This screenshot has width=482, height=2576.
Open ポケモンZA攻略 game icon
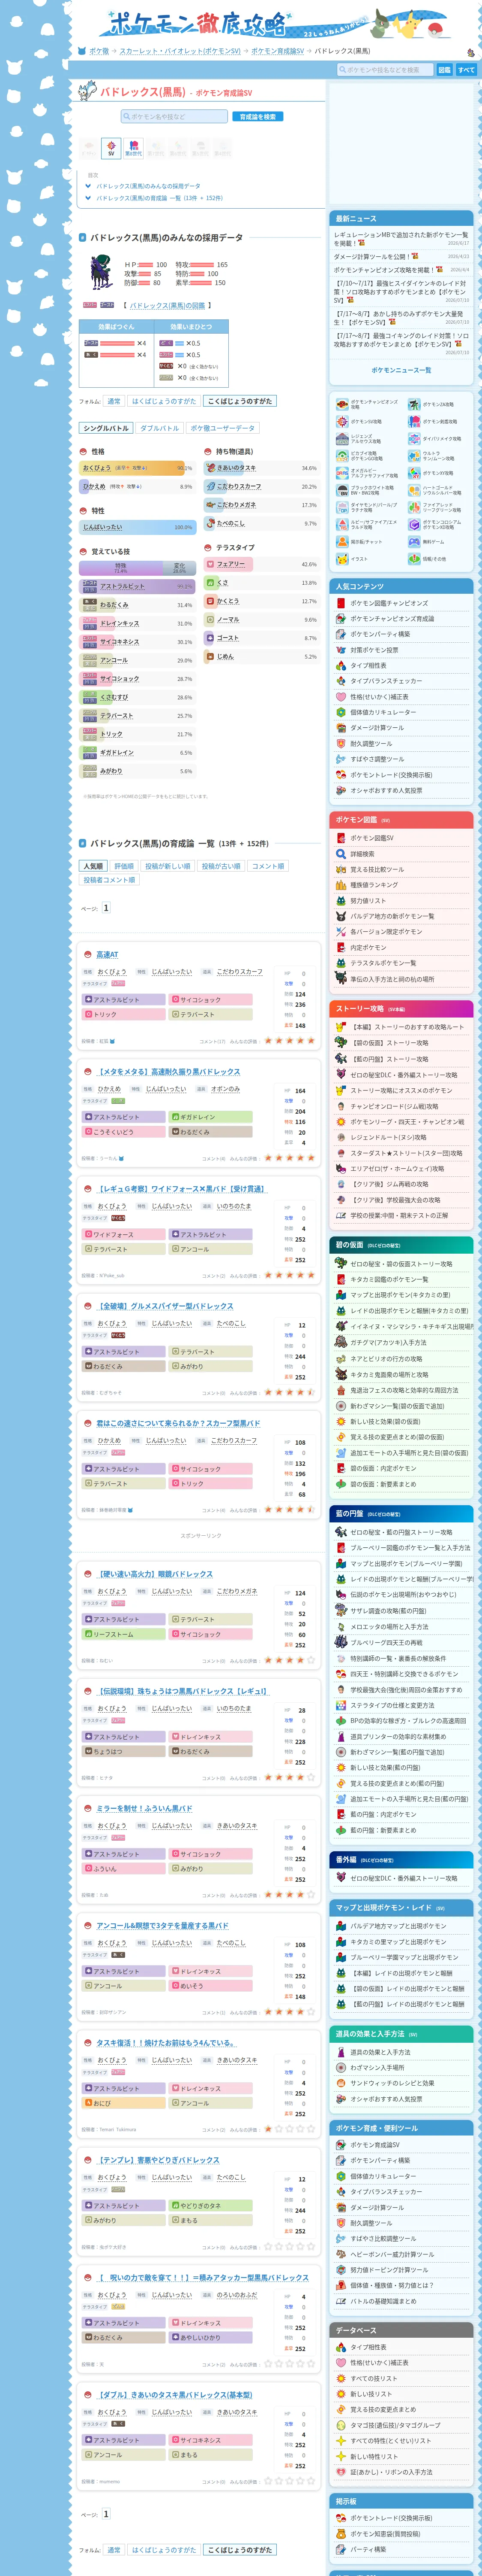point(414,405)
